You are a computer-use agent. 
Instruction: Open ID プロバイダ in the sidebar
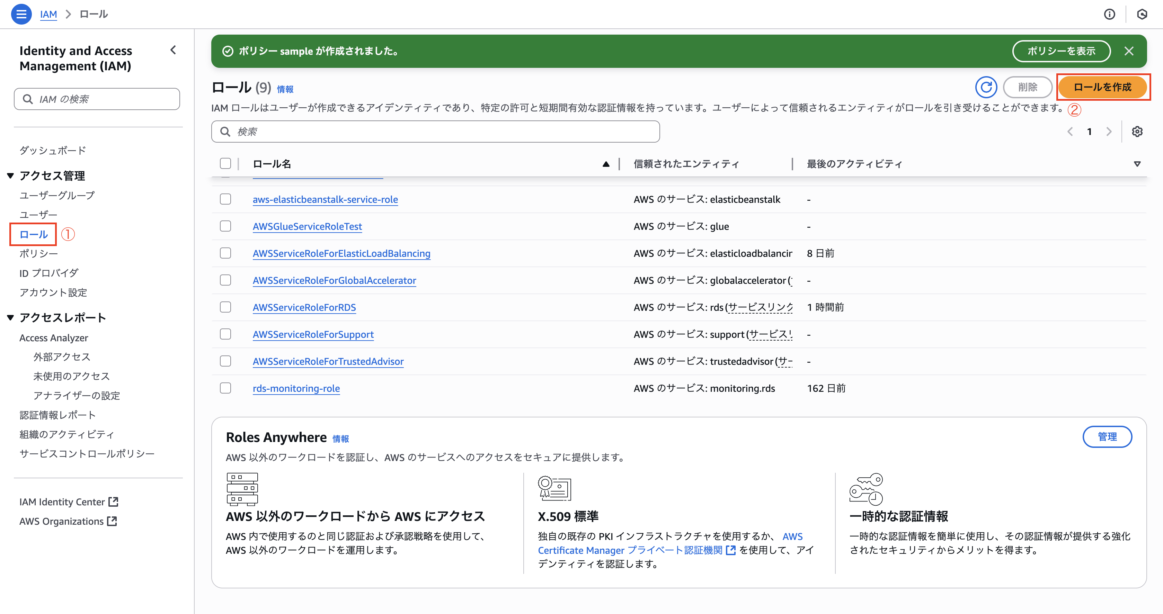click(49, 273)
